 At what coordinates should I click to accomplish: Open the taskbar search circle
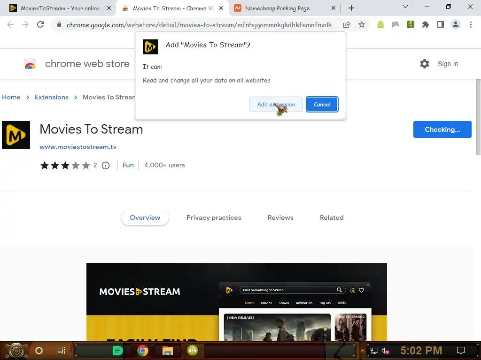[39, 351]
